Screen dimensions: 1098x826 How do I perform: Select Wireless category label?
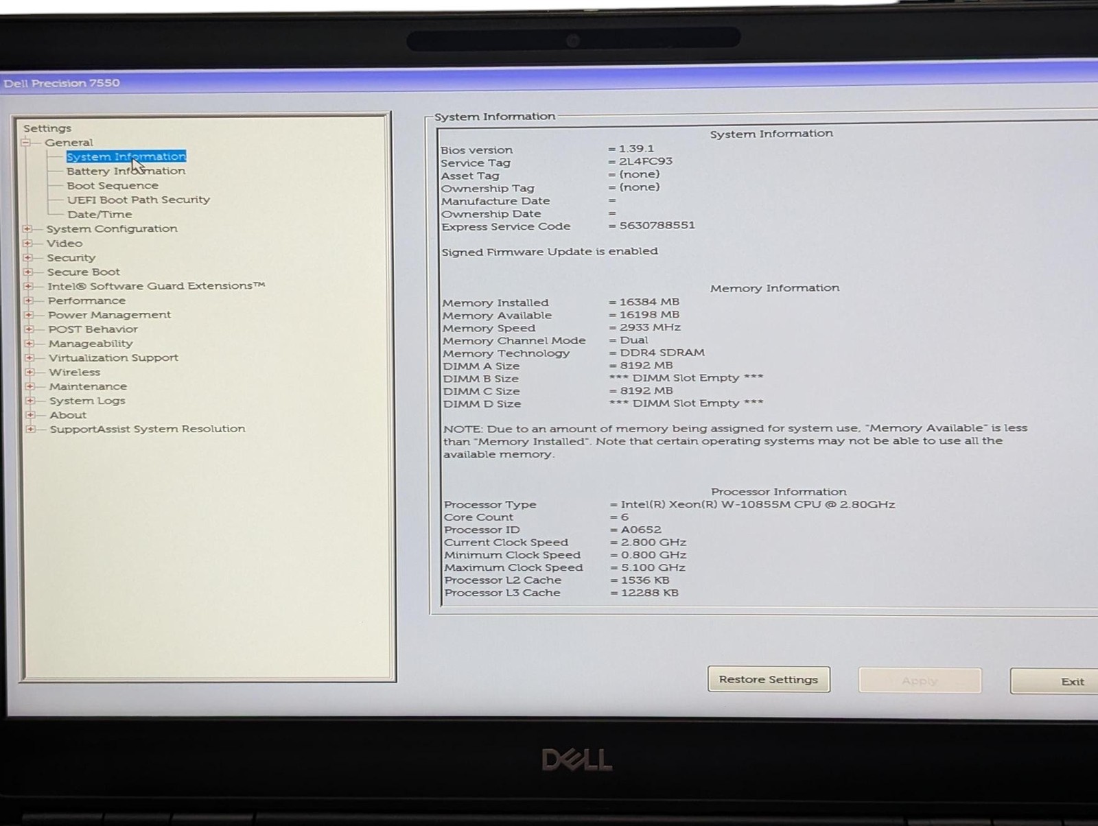[75, 372]
